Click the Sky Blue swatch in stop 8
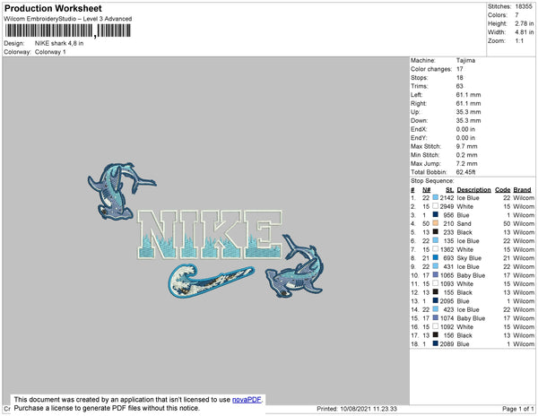 (x=436, y=257)
